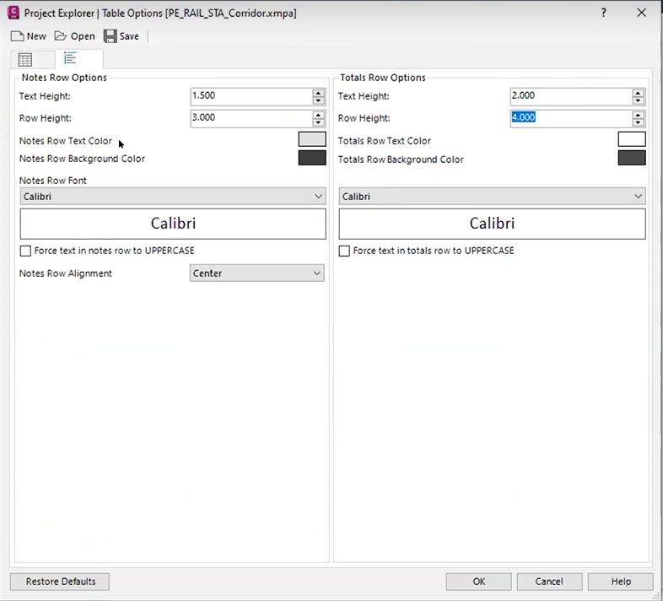Open Help from the bottom button

click(620, 582)
